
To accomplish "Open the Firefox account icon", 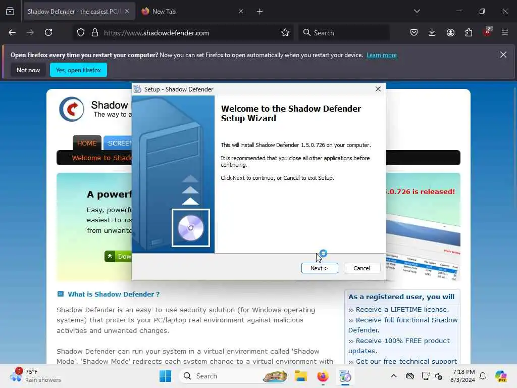I will pos(450,33).
